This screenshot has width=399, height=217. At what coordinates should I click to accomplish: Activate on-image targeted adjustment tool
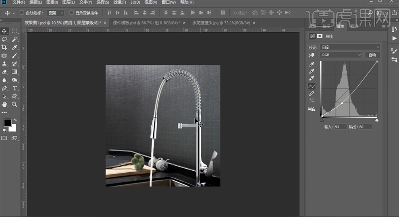[312, 55]
